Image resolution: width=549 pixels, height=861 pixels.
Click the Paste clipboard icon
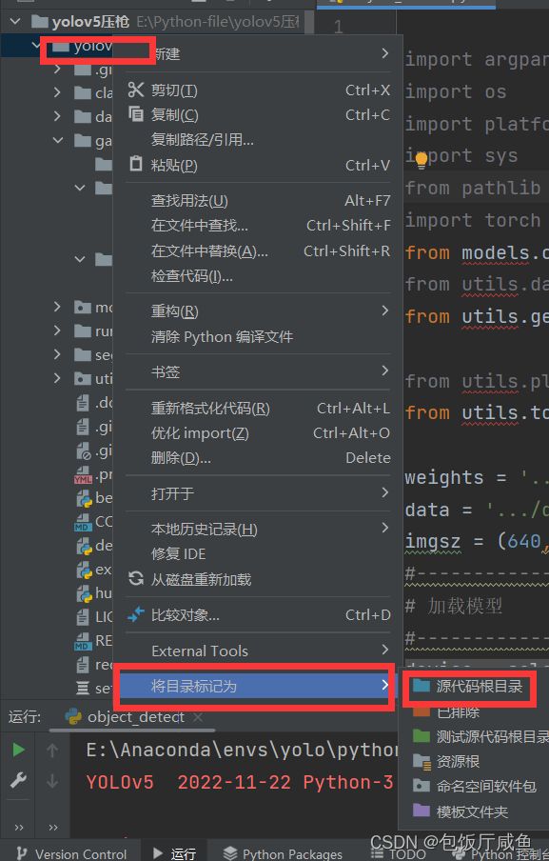point(135,164)
